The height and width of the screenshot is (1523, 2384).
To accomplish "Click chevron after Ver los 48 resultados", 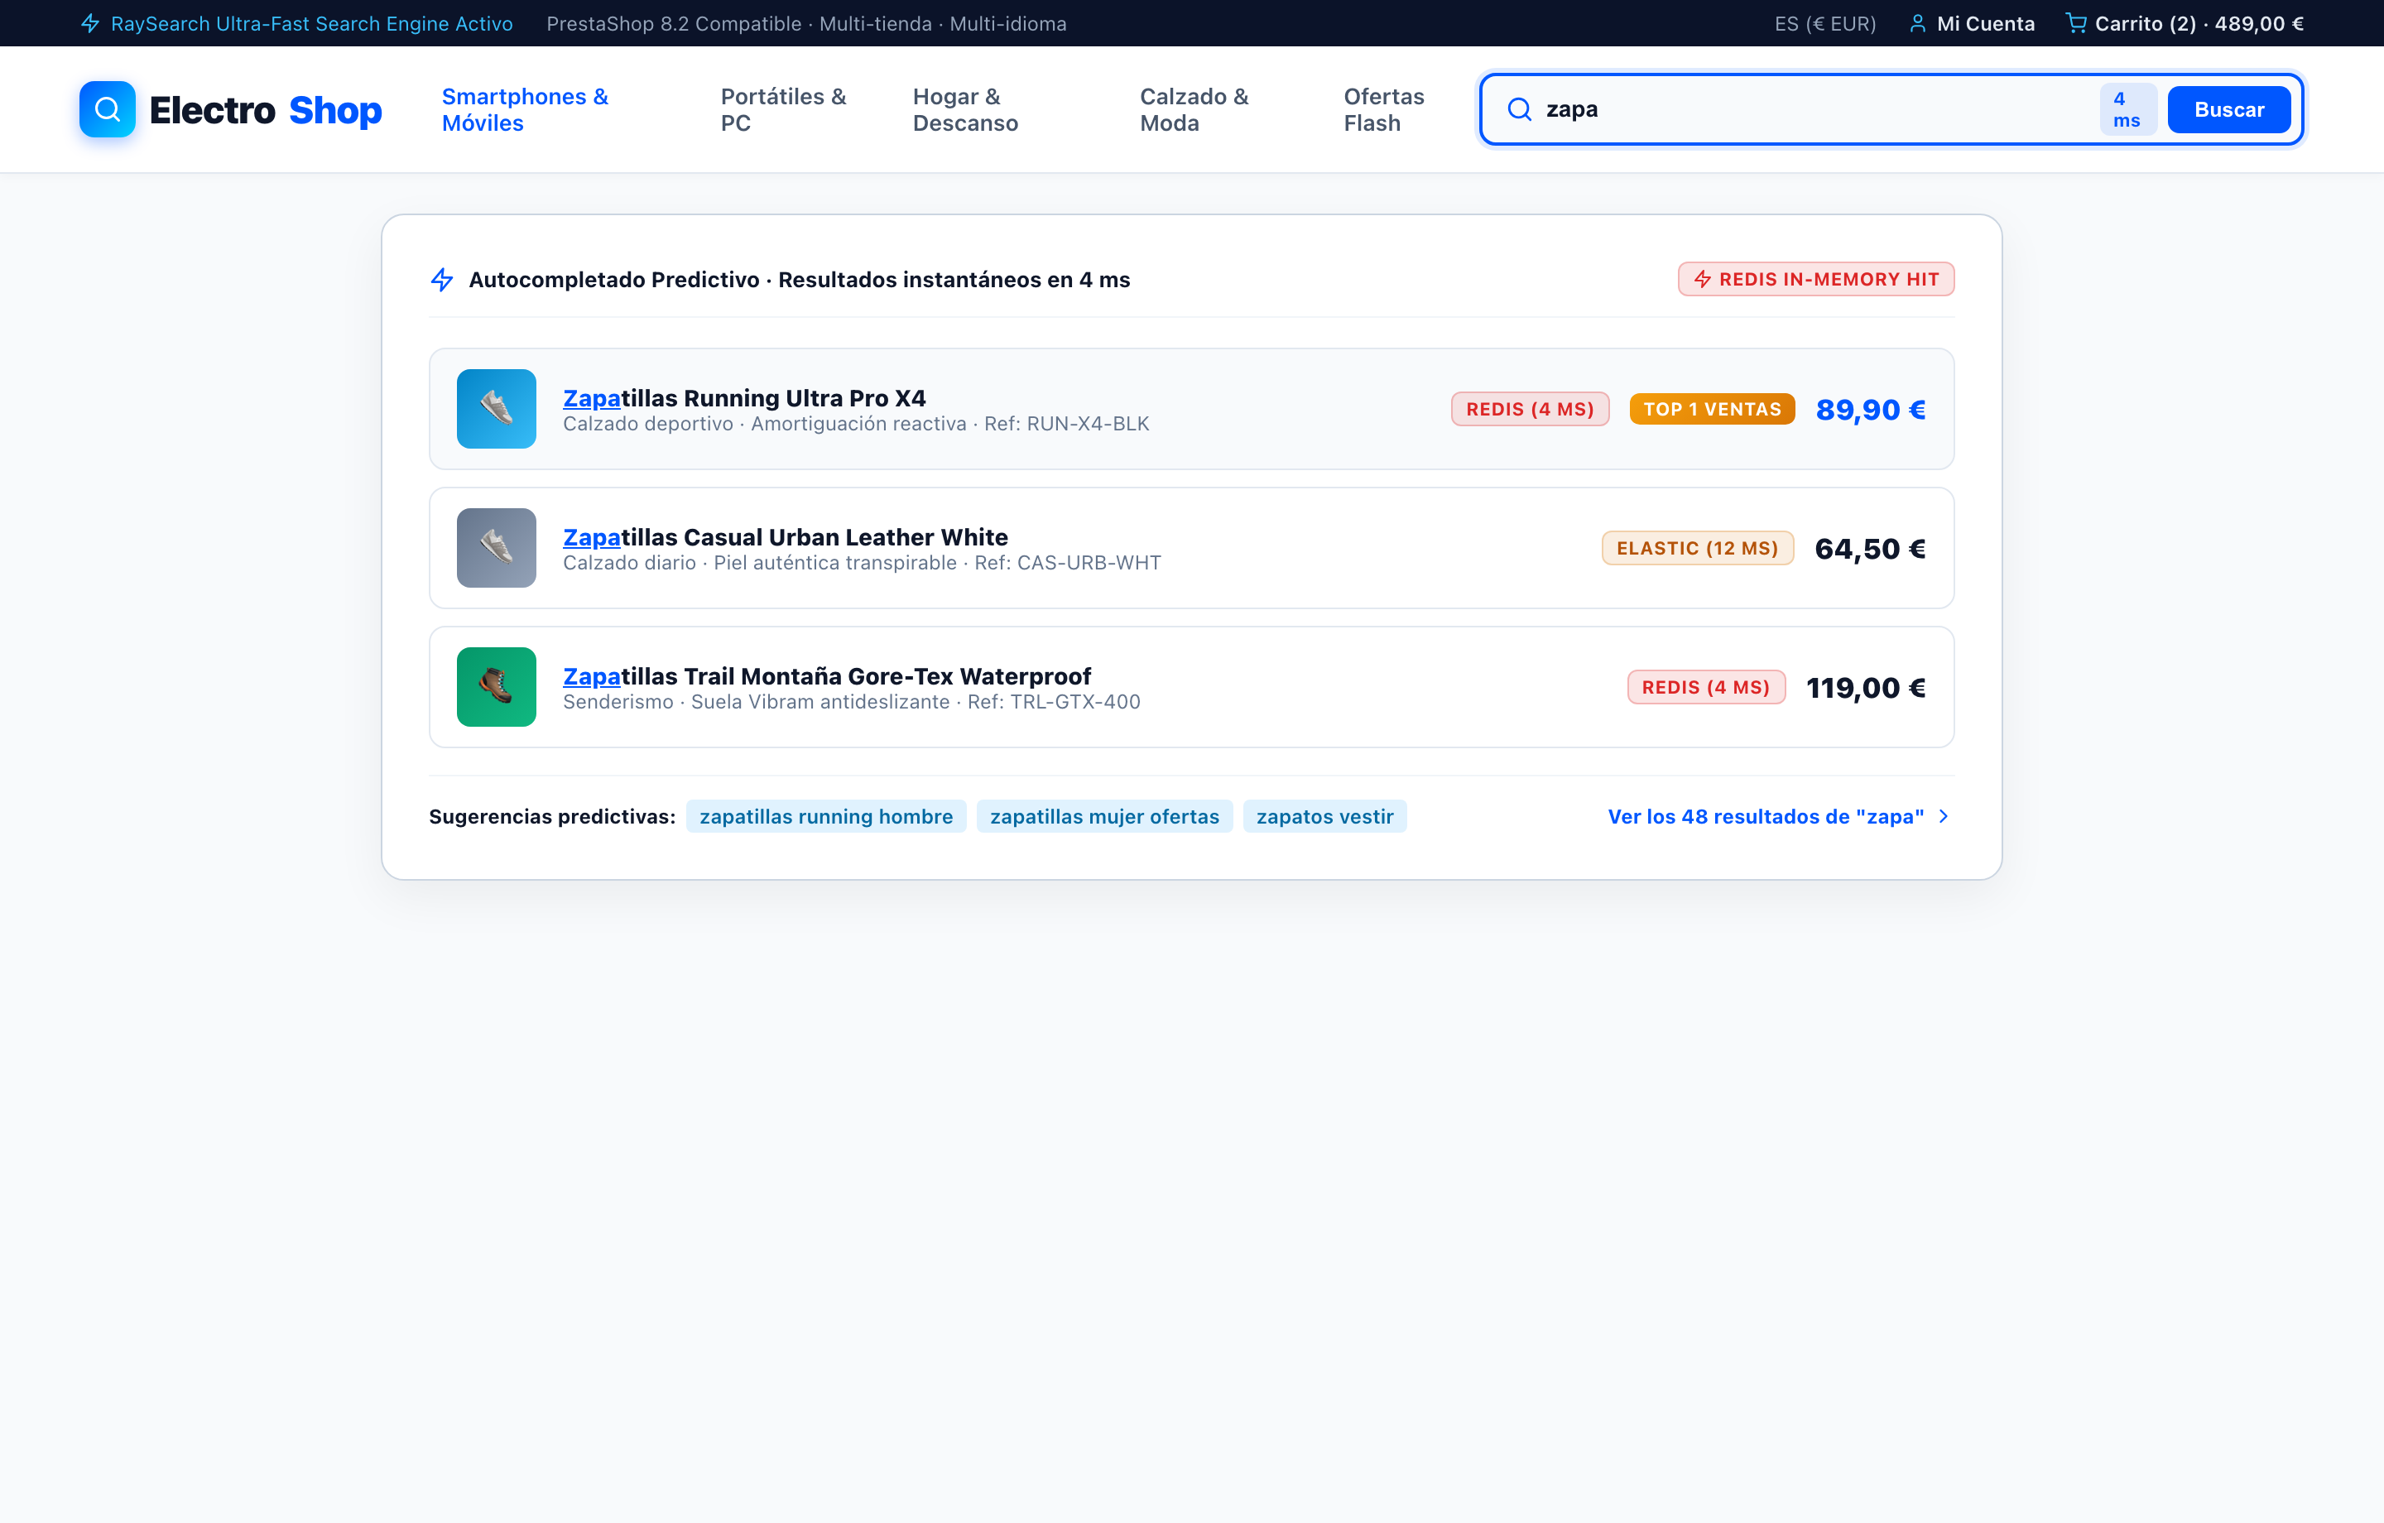I will [x=1944, y=816].
